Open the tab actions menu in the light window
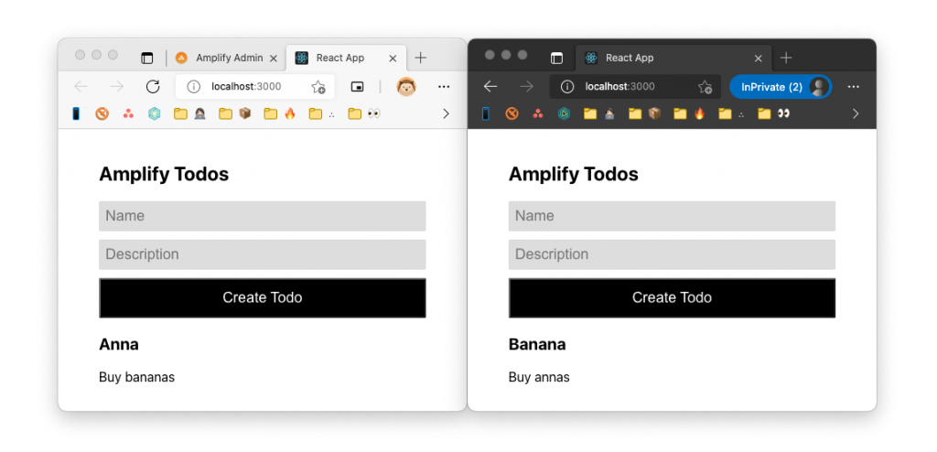The height and width of the screenshot is (452, 937). pos(146,58)
